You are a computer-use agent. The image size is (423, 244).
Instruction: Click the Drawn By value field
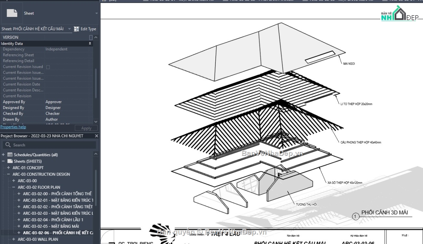click(67, 120)
